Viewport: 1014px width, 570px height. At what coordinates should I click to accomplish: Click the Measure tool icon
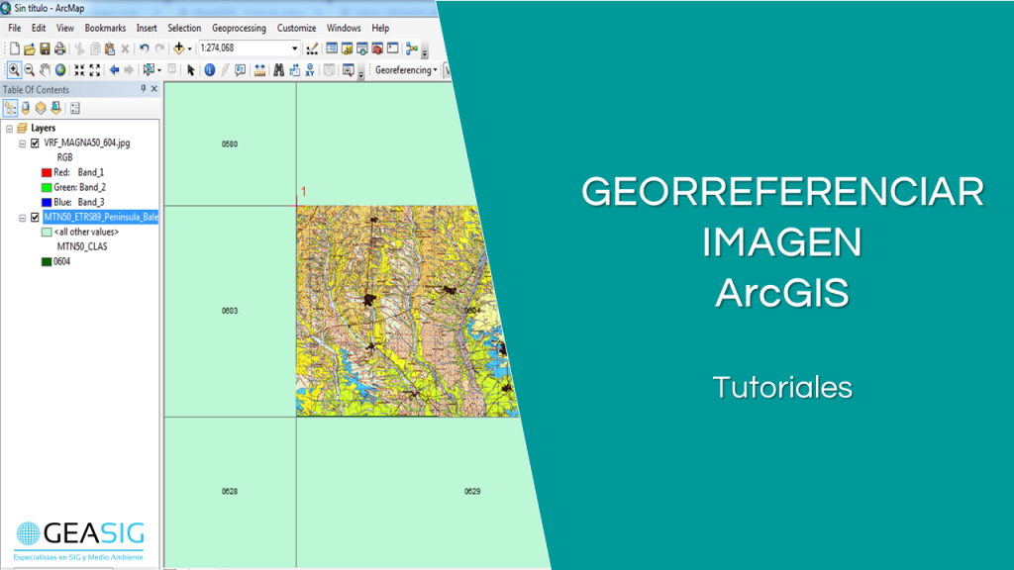coord(257,69)
